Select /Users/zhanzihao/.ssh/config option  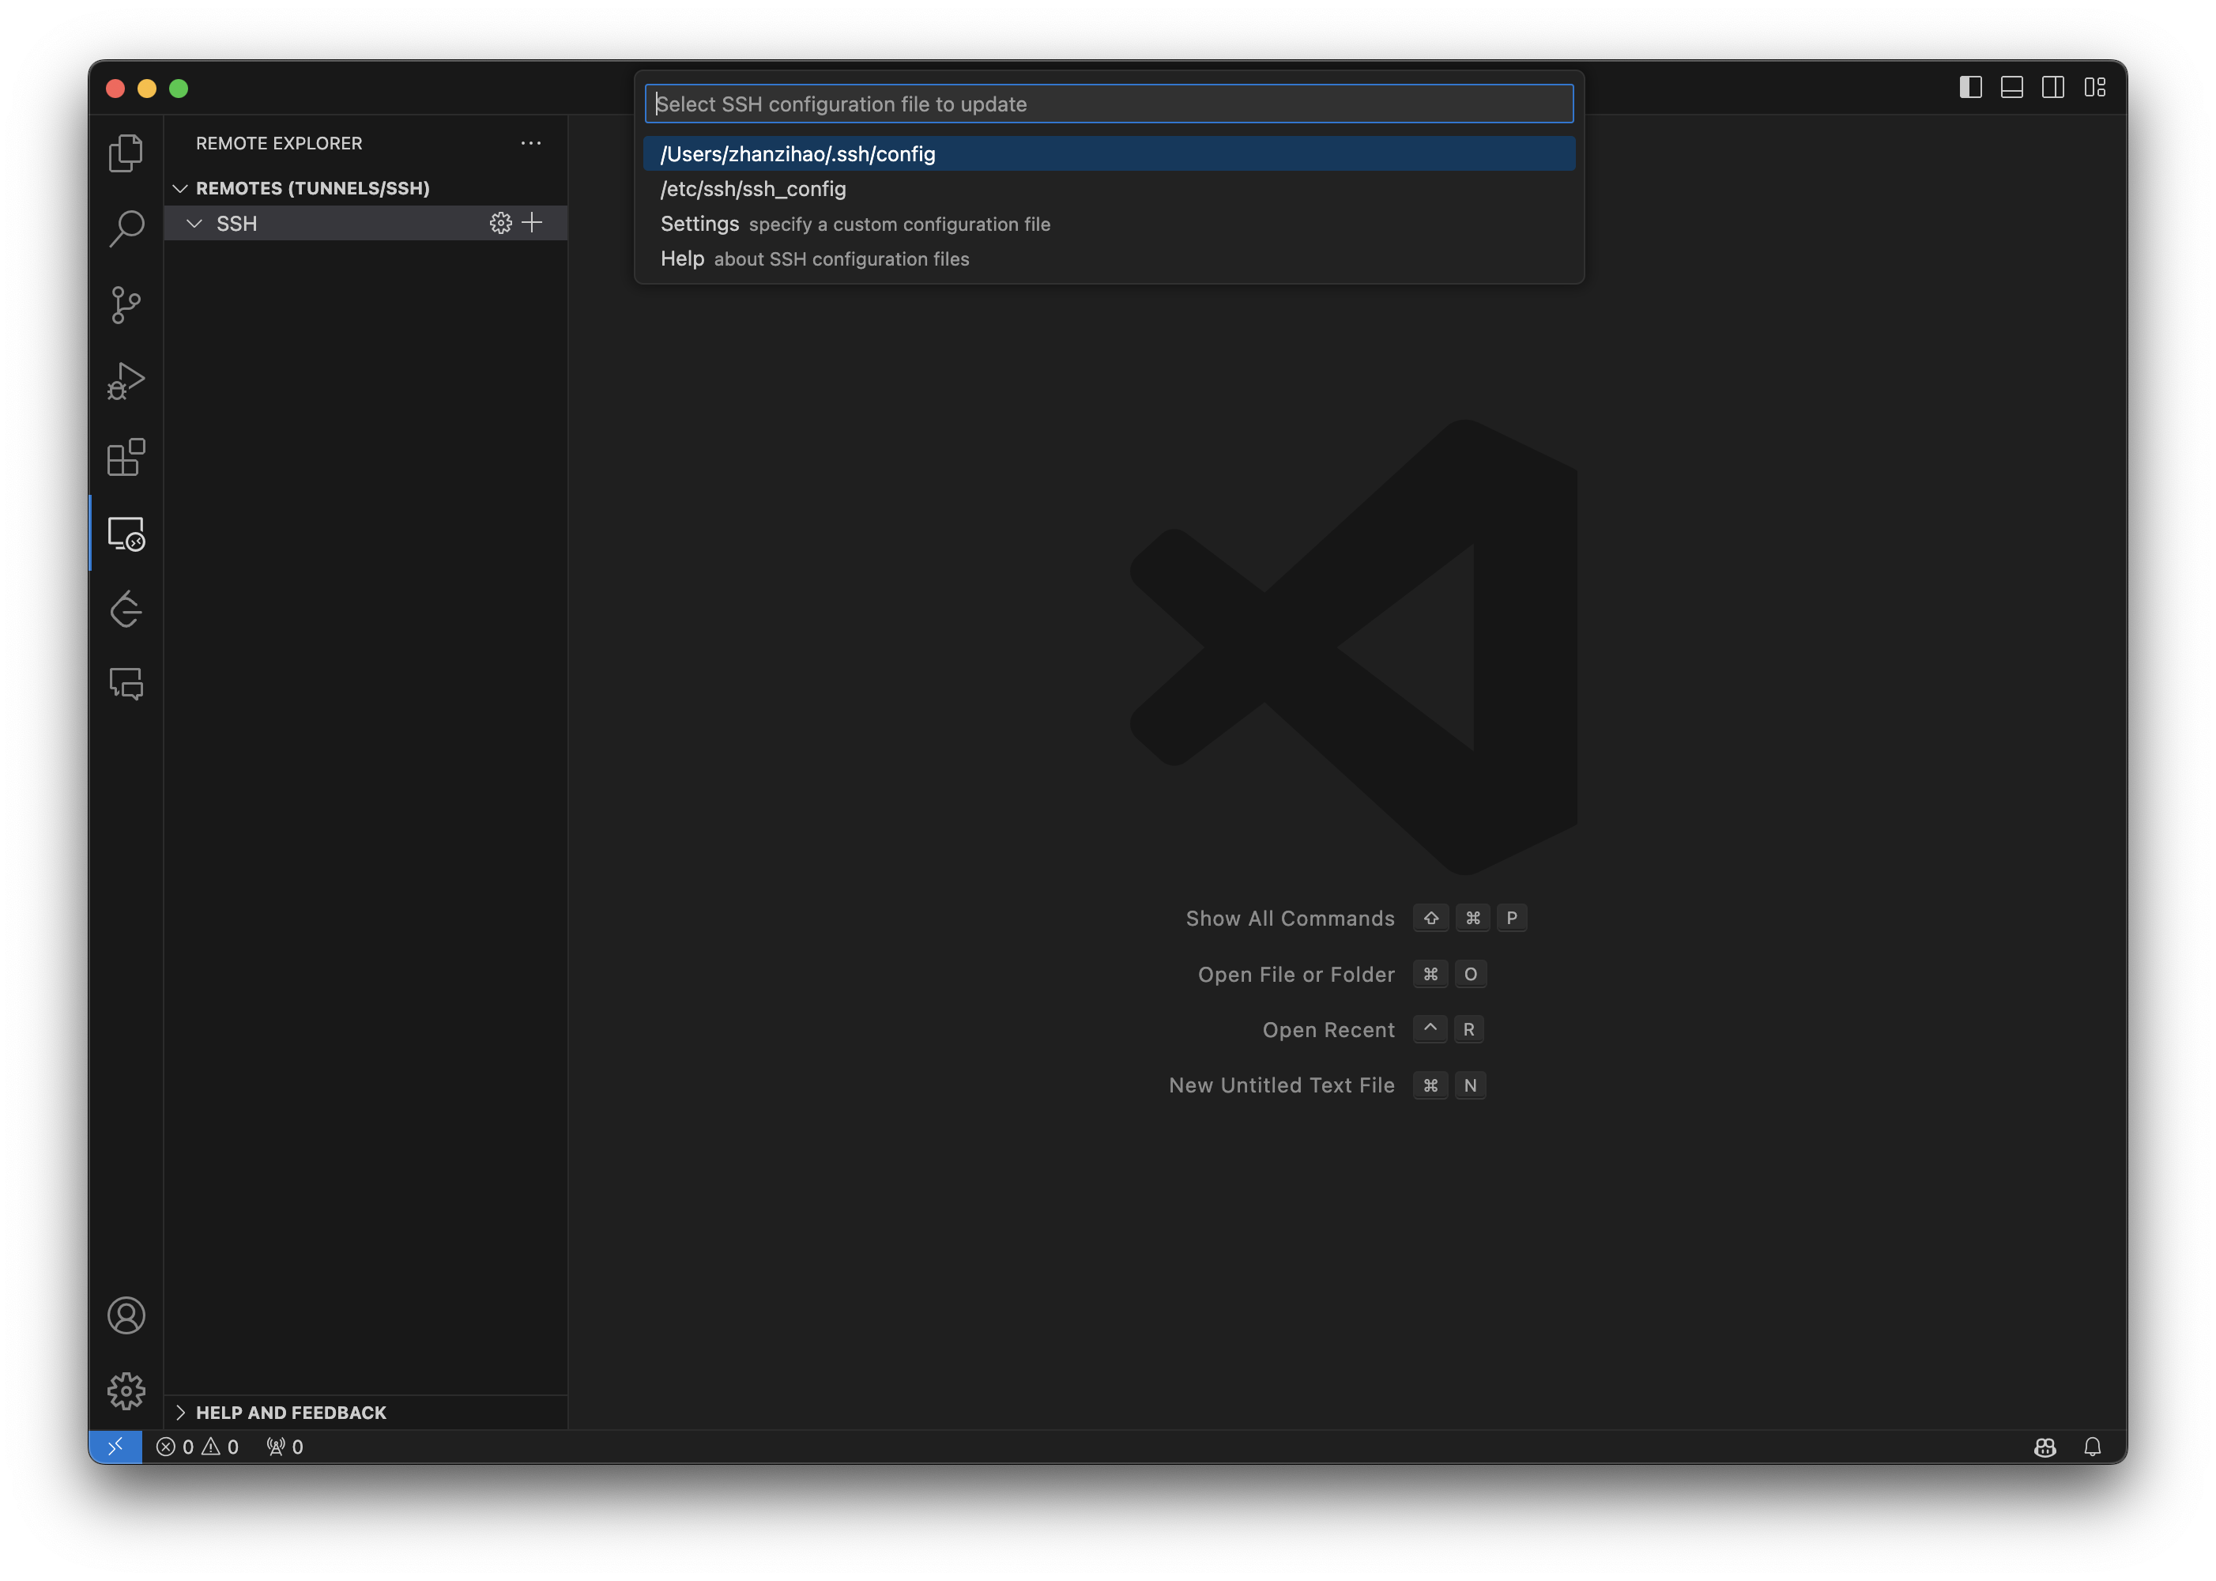click(x=797, y=154)
